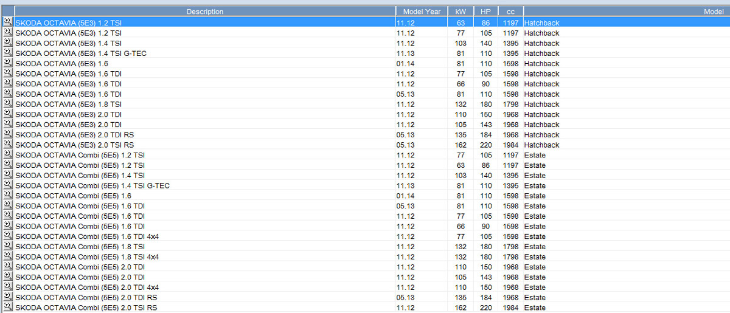This screenshot has height=313, width=730.
Task: Select SKODA OCTAVIA Combi (5E5) 2.0 TDI RS description
Action: 86,297
